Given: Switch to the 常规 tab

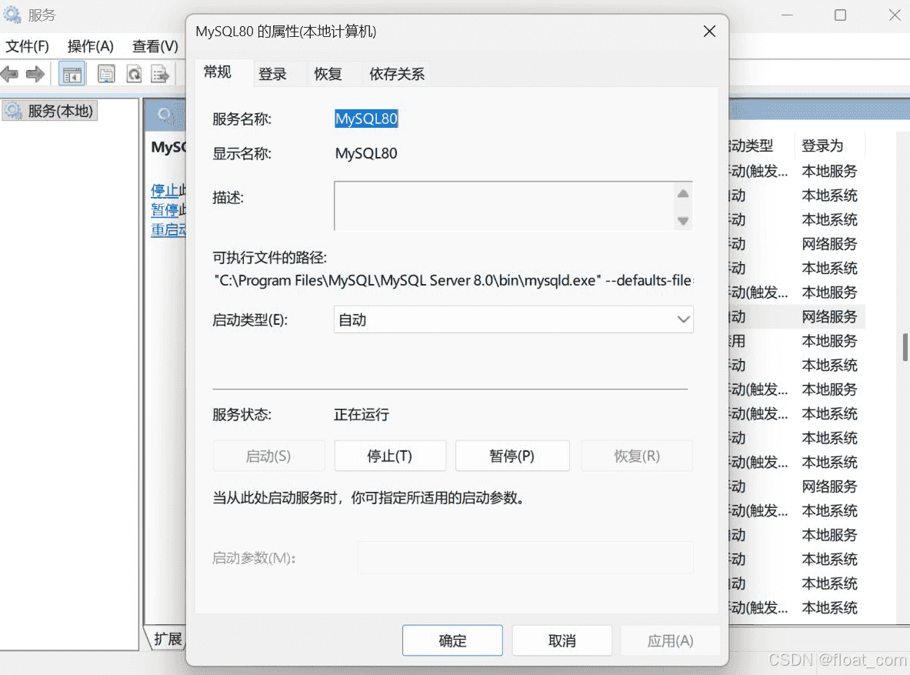Looking at the screenshot, I should [218, 72].
